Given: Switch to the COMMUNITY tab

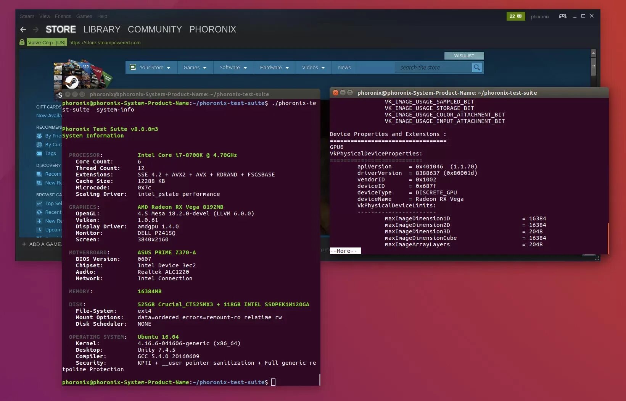Looking at the screenshot, I should pos(155,29).
